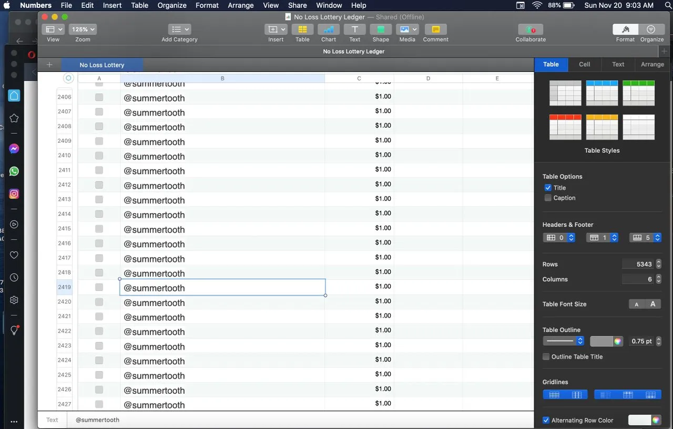
Task: Select the red header table style
Action: point(565,127)
